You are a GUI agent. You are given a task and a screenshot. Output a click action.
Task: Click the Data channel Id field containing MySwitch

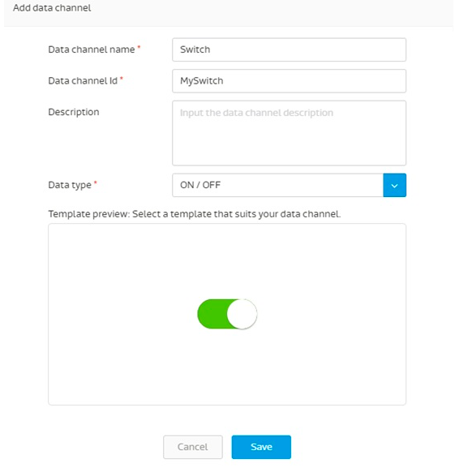pos(289,81)
